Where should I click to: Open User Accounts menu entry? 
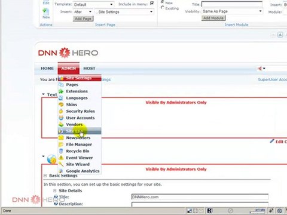coord(80,118)
